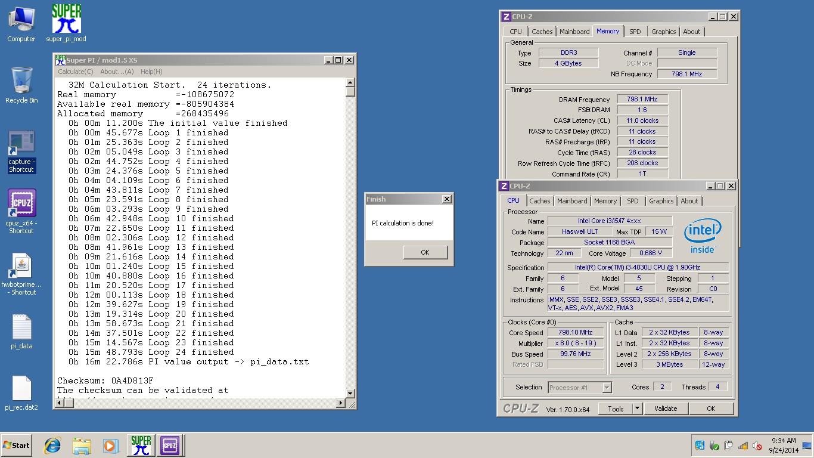Click Super PI vertical scroll down arrow
Image resolution: width=814 pixels, height=458 pixels.
[350, 394]
